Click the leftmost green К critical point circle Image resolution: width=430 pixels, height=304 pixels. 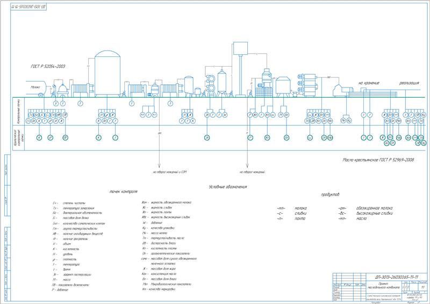(x=39, y=137)
